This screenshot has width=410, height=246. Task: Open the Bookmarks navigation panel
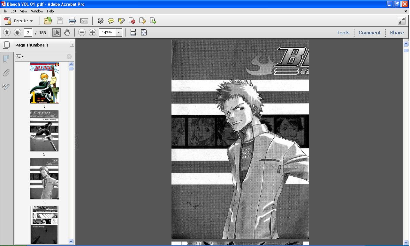point(6,59)
